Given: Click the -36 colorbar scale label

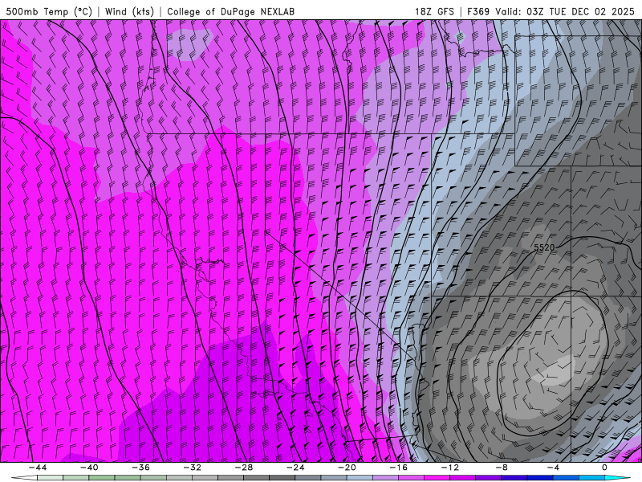Looking at the screenshot, I should click(141, 468).
